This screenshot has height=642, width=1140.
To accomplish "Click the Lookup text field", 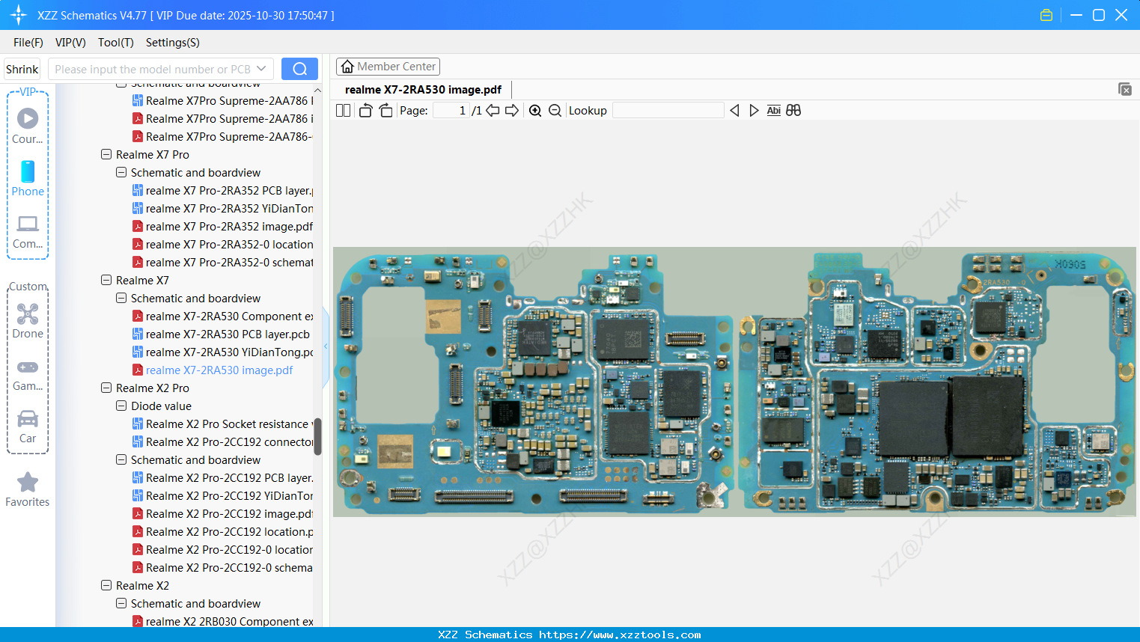I will (668, 111).
